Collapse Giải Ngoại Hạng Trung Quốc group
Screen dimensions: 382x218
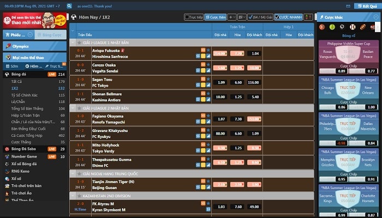73,174
